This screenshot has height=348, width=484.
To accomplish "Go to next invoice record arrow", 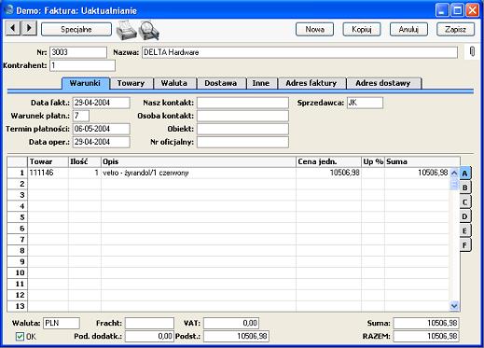I will tap(30, 28).
